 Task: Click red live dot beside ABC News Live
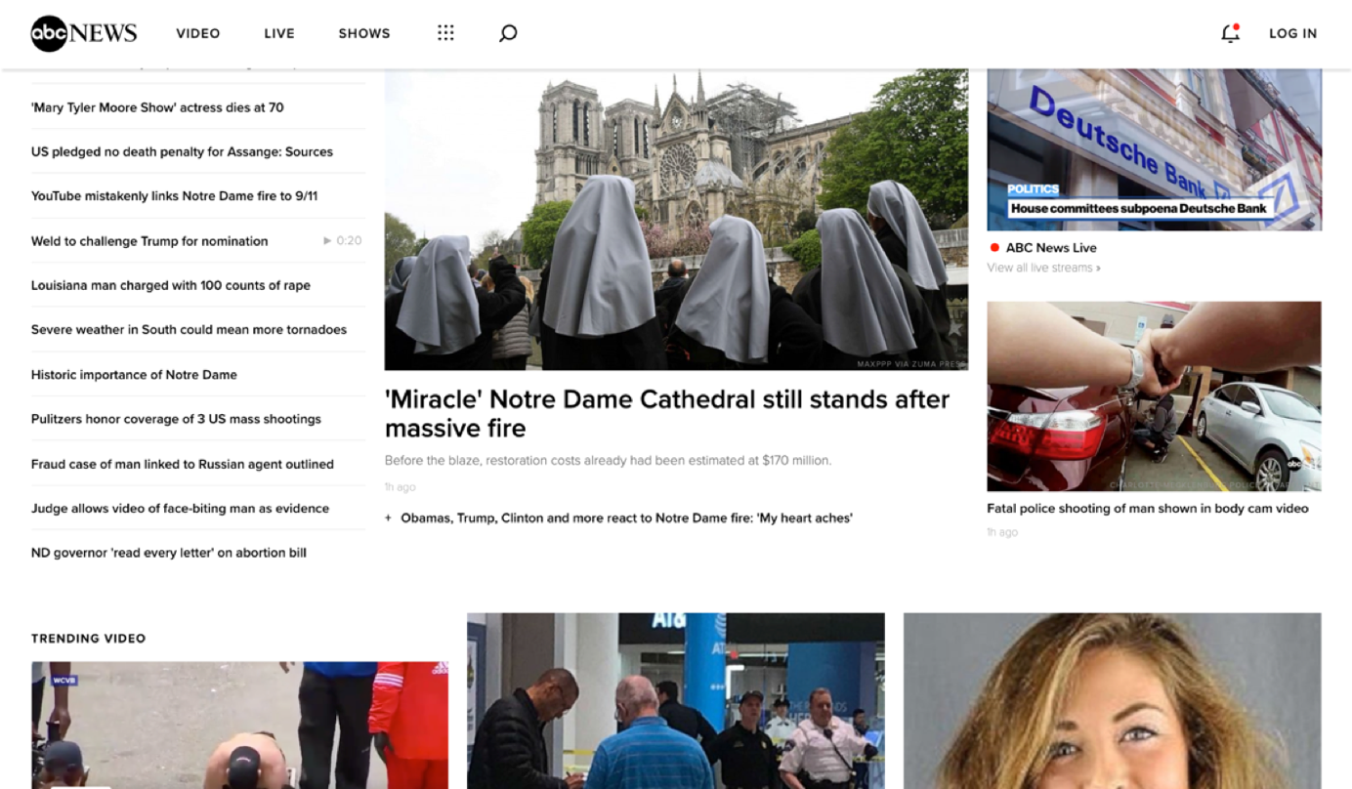point(994,248)
